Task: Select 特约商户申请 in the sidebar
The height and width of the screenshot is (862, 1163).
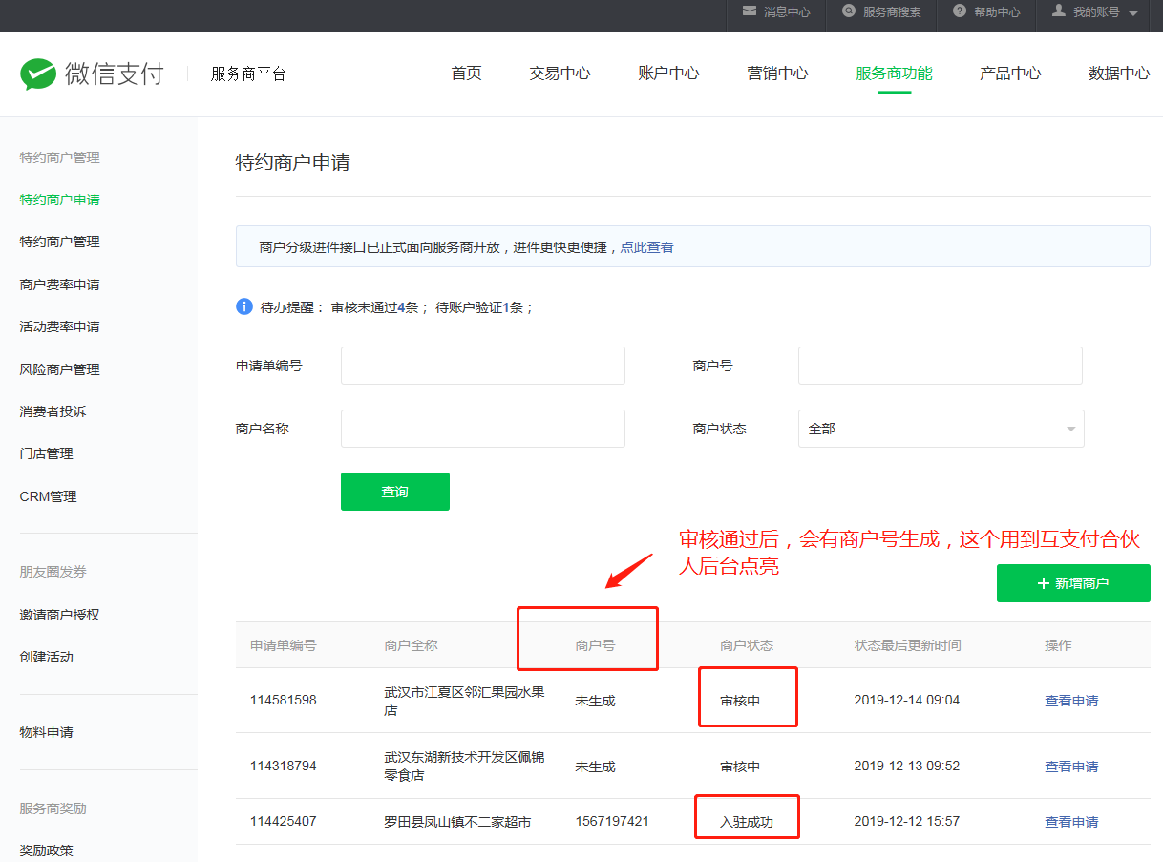Action: (x=59, y=200)
